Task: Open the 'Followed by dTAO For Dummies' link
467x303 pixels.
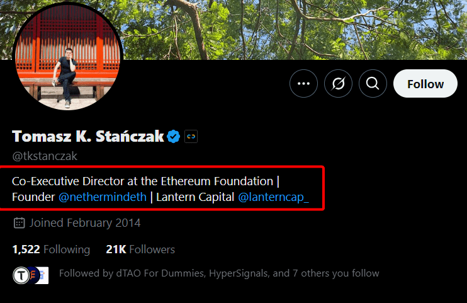Action: click(x=219, y=273)
